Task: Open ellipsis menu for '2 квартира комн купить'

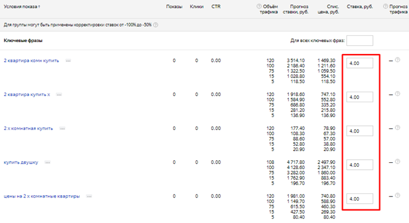Action: pos(68,61)
